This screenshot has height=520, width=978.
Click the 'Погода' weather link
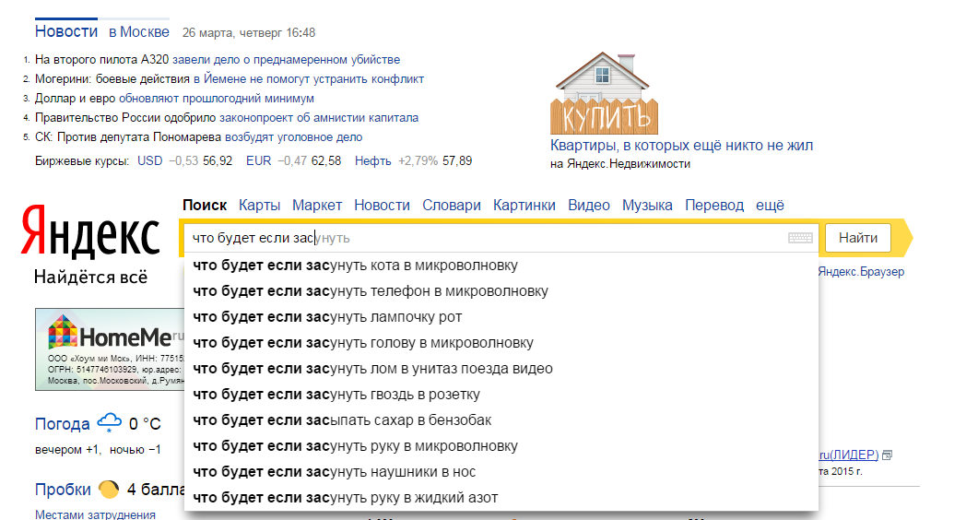click(x=62, y=424)
